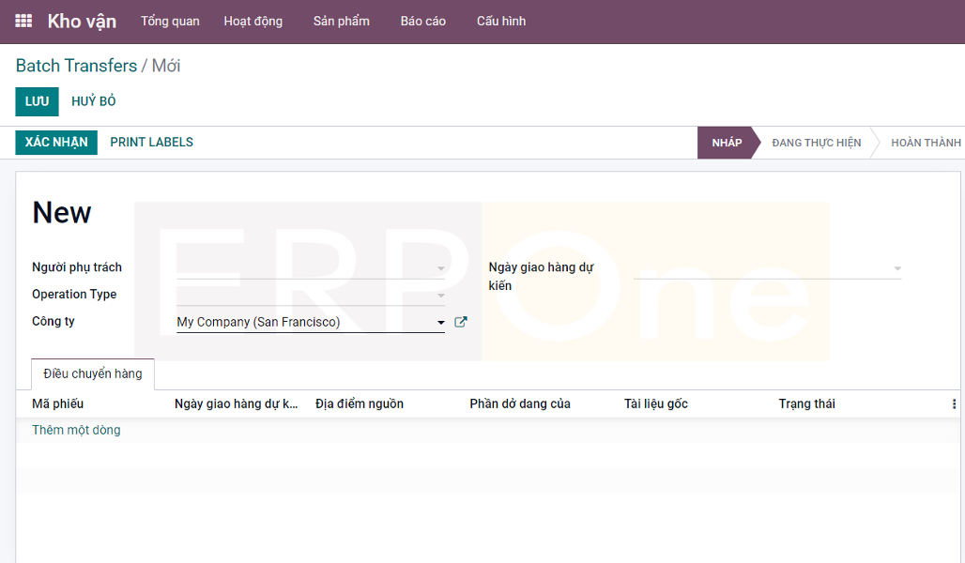Screen dimensions: 965x563
Task: Expand Công ty dropdown arrow
Action: coord(440,323)
